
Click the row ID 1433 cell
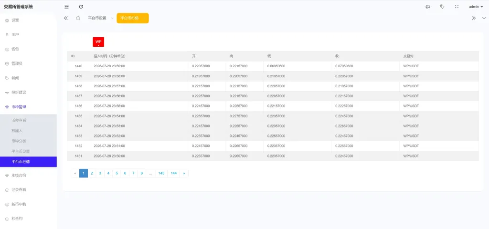point(79,136)
